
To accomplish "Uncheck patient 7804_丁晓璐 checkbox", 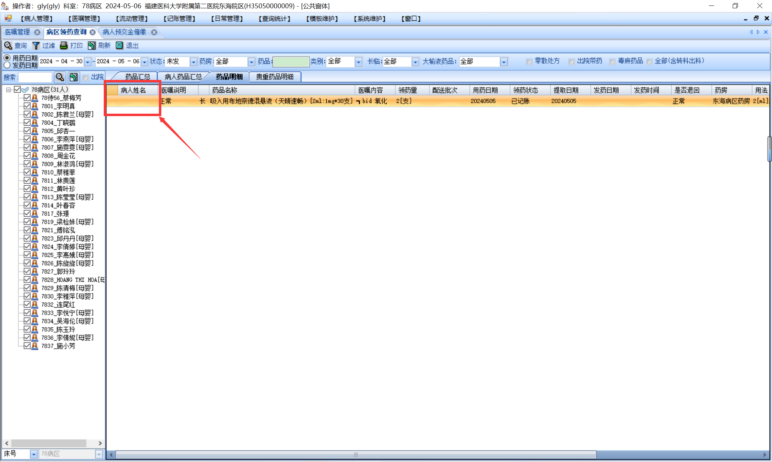I will 27,123.
